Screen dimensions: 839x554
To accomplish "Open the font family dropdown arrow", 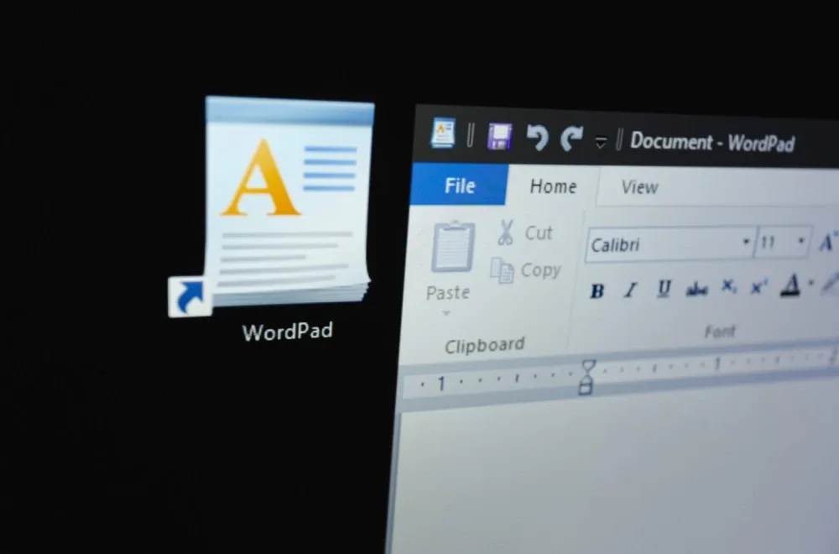I will [746, 242].
